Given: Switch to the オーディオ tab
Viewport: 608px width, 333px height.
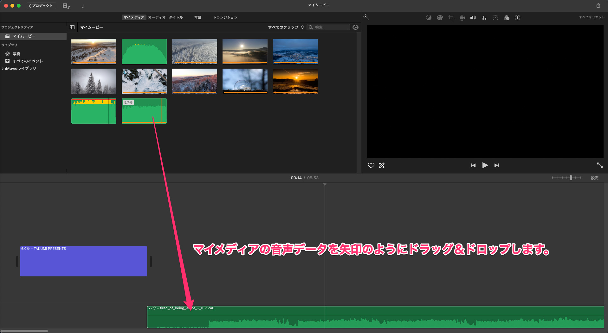Looking at the screenshot, I should point(157,17).
